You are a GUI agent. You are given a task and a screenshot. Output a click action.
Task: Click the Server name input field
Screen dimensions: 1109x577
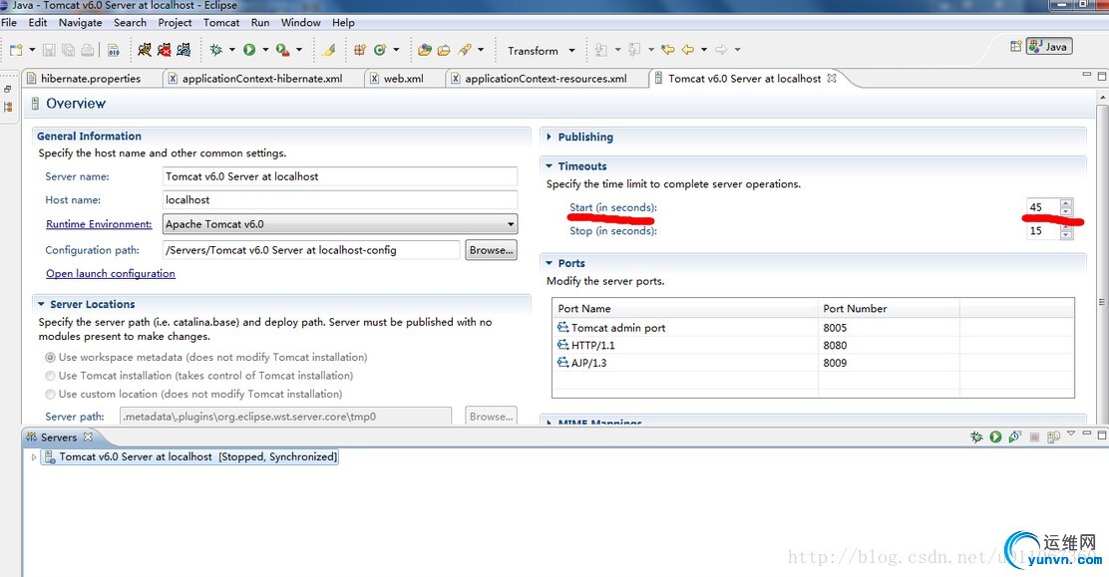(340, 176)
